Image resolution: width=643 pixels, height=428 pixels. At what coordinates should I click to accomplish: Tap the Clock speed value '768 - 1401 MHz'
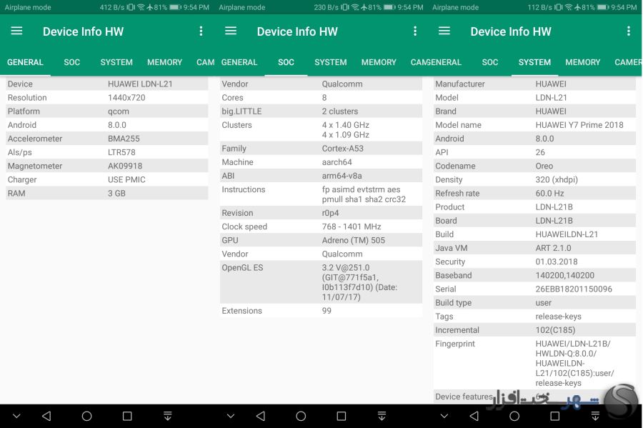coord(352,227)
